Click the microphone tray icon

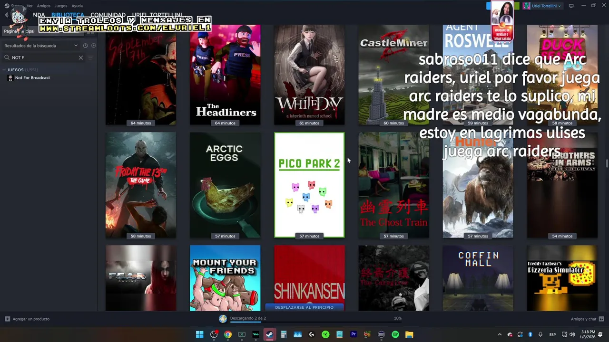click(540, 334)
